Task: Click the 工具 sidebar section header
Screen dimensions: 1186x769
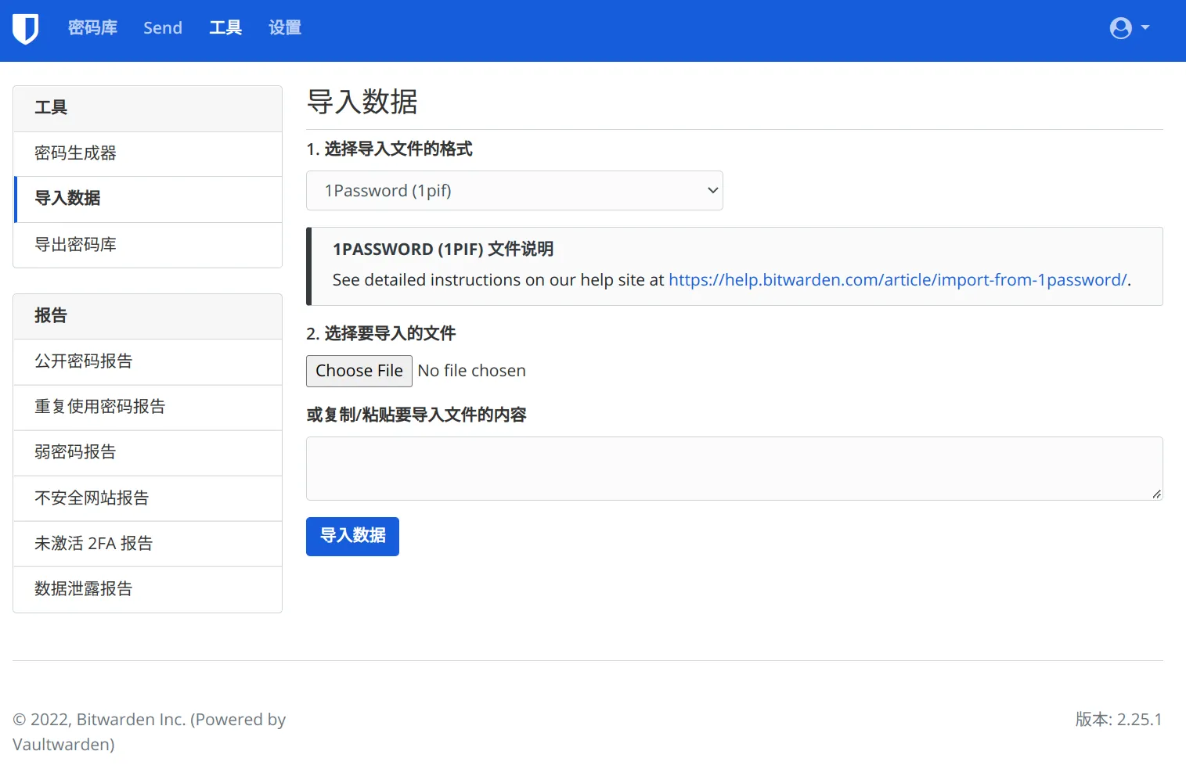Action: pyautogui.click(x=148, y=109)
